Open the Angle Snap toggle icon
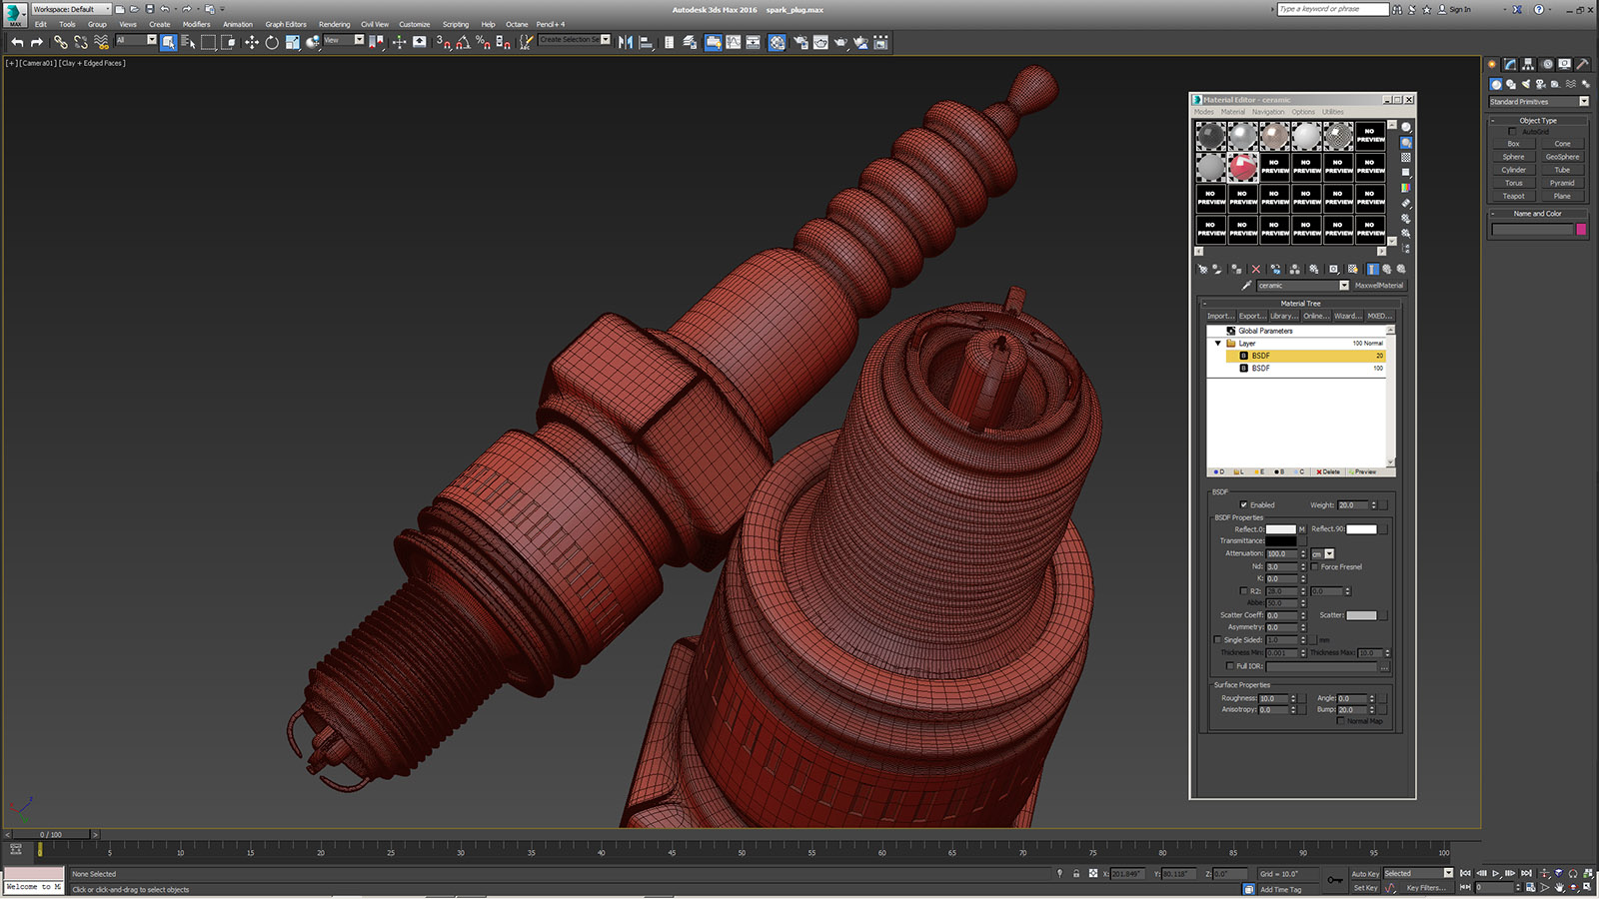The height and width of the screenshot is (899, 1599). click(463, 42)
